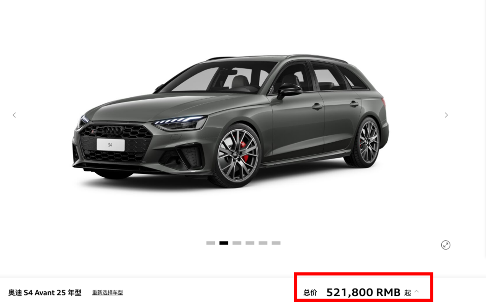Click the S4 license plate on the car

click(110, 145)
